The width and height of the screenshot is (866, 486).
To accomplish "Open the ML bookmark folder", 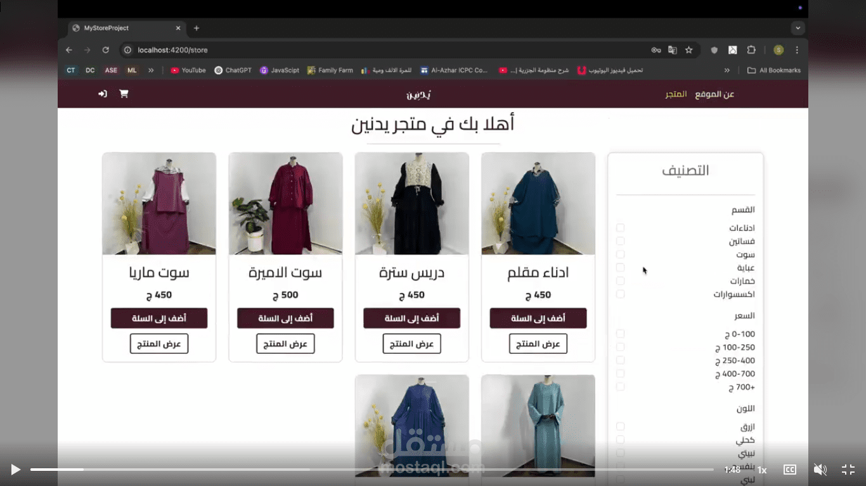I will [132, 70].
